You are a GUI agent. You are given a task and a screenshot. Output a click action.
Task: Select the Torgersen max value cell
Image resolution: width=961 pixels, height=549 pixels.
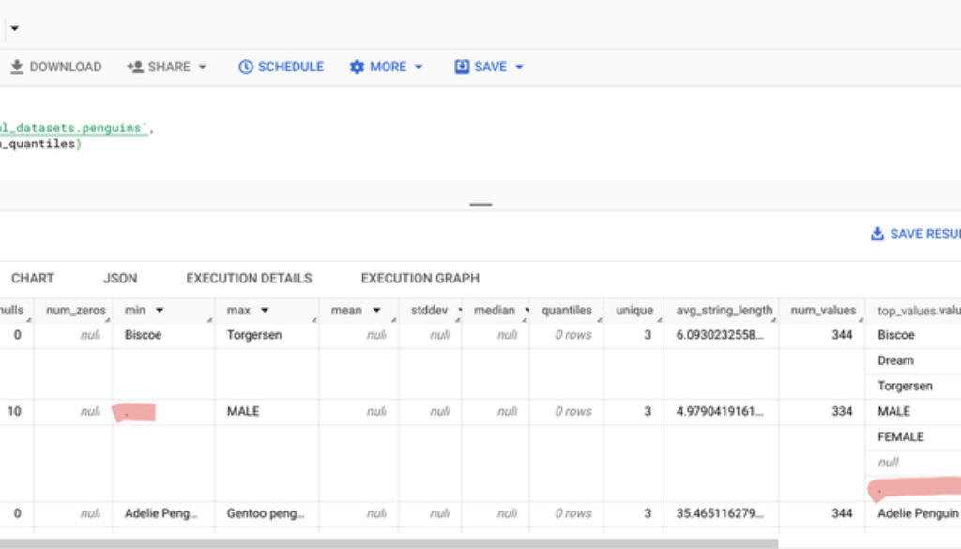[253, 335]
